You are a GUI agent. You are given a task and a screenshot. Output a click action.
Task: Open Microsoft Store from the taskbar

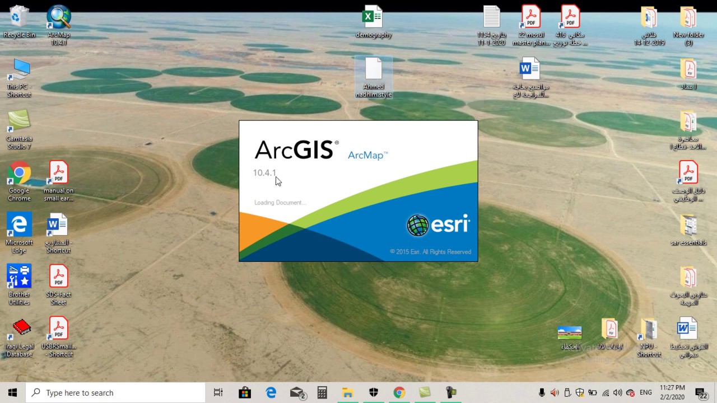click(245, 392)
